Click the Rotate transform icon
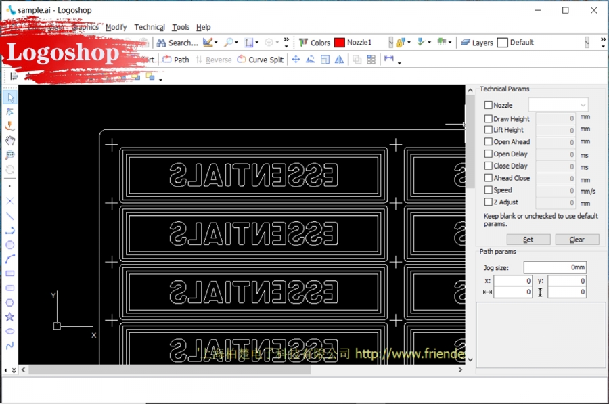 tap(311, 60)
